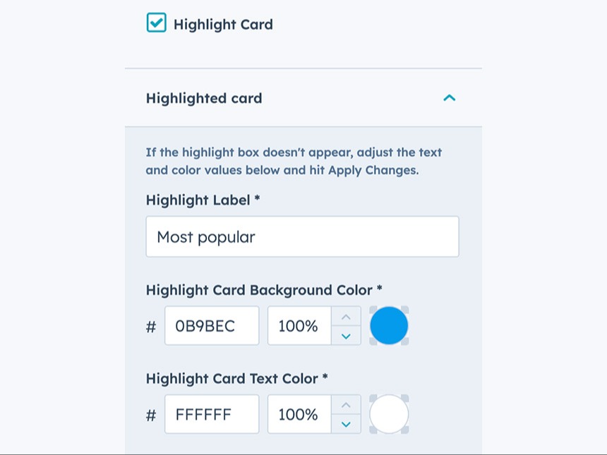
Task: Decrease text color opacity with down arrow
Action: pos(346,425)
